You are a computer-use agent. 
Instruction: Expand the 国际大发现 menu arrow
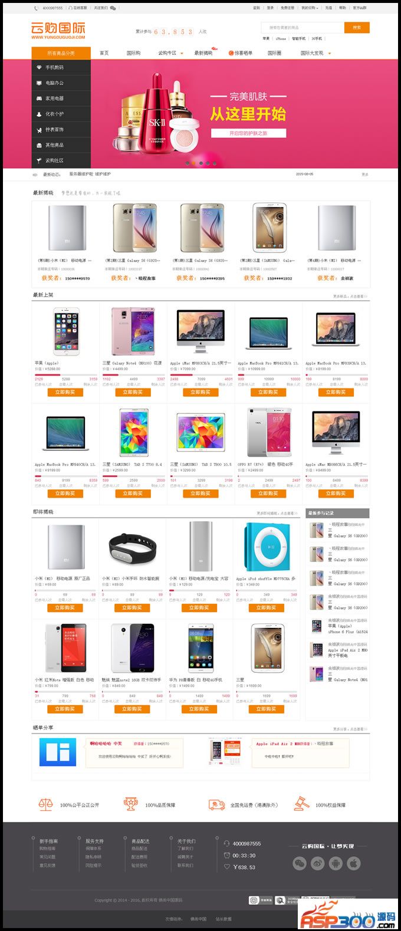(x=329, y=54)
